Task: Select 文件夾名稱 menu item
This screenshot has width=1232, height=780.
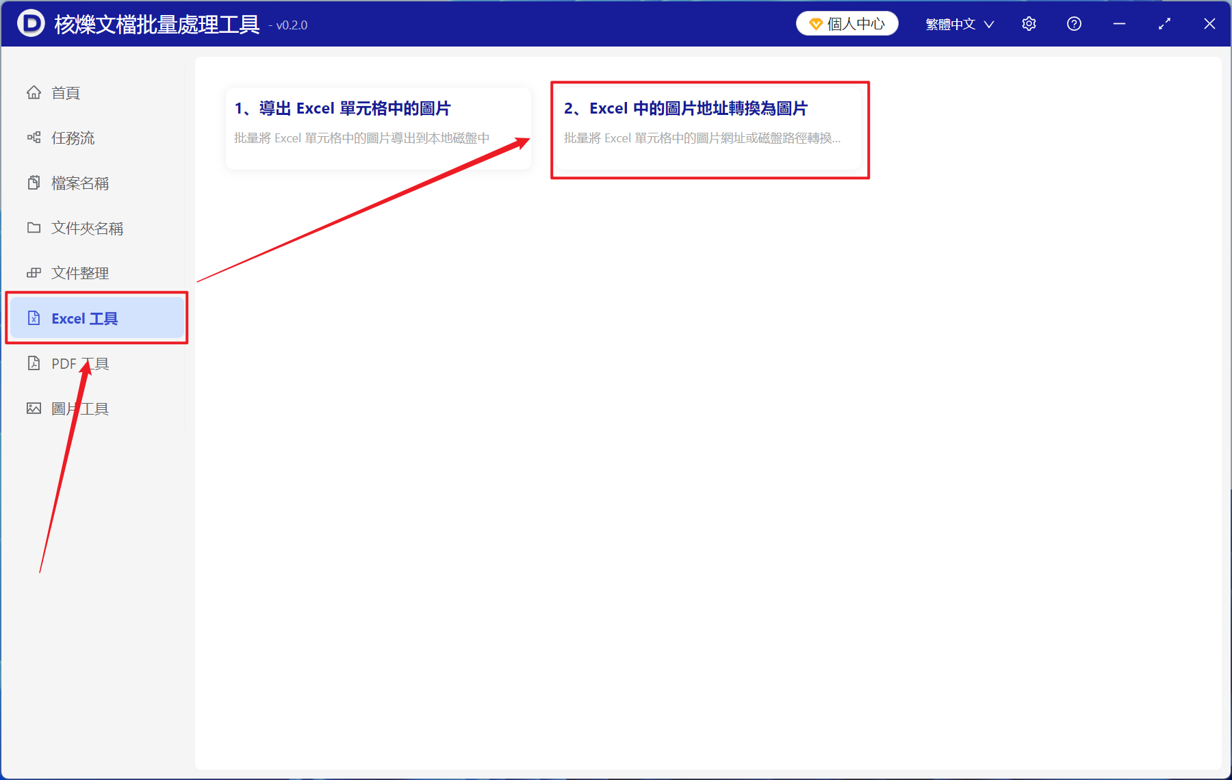Action: click(96, 228)
